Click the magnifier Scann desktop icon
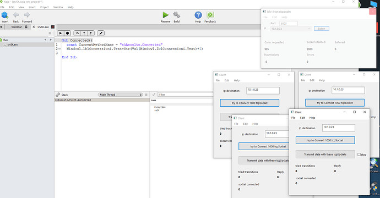380x198 pixels. pyautogui.click(x=374, y=163)
